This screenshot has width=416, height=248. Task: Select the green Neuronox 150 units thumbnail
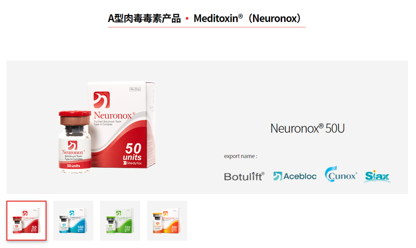coord(120,220)
